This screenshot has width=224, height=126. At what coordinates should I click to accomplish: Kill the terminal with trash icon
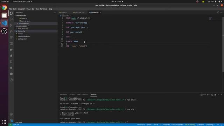[x=215, y=95]
